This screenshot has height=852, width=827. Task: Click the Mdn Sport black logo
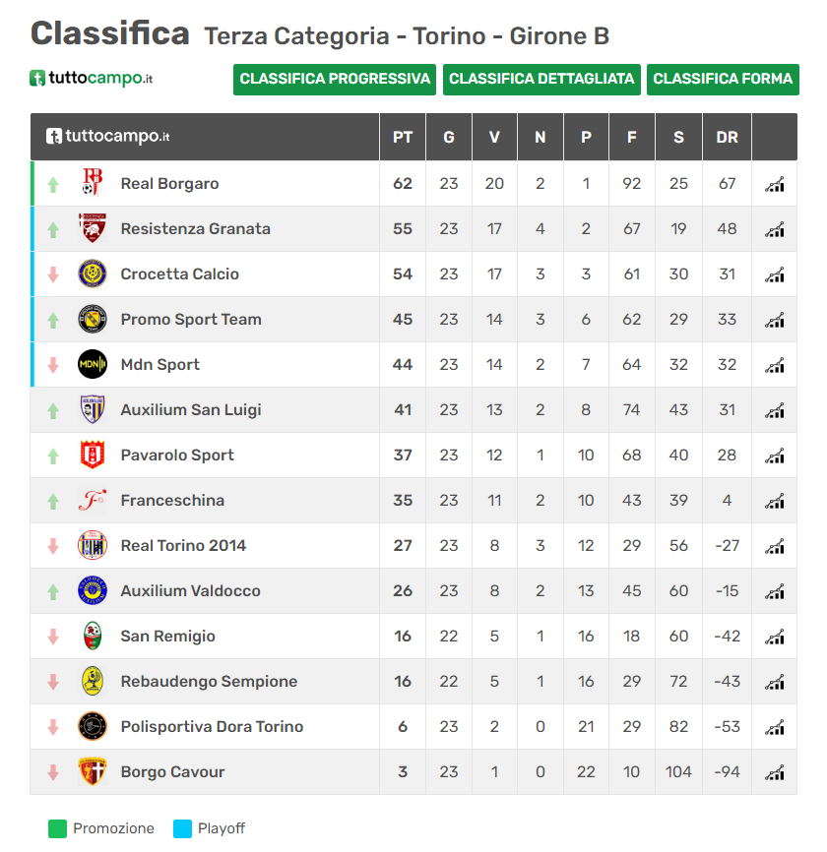coord(93,365)
